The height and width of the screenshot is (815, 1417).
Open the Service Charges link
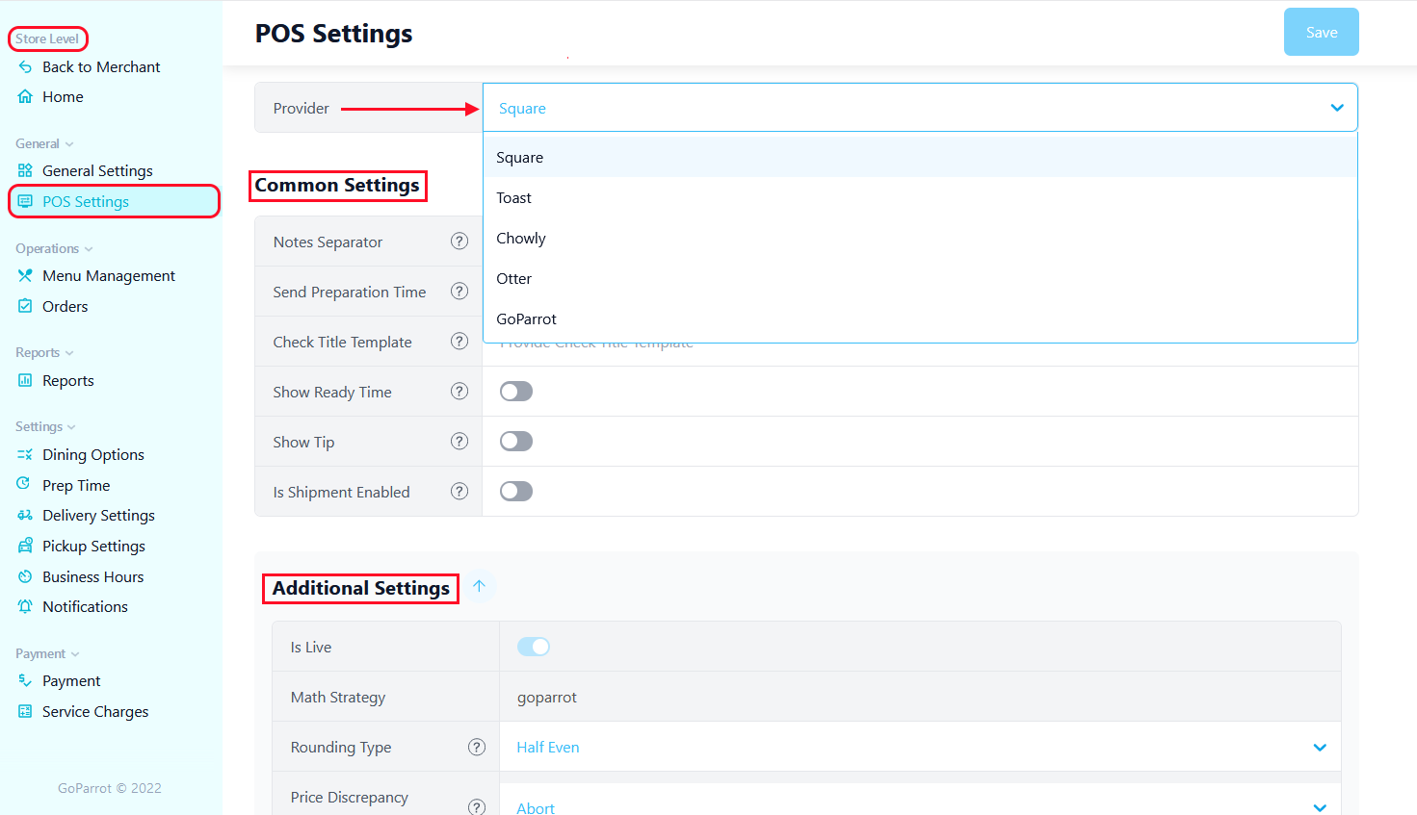tap(95, 711)
